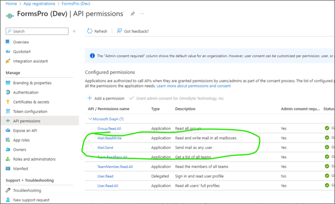This screenshot has height=204, width=335.
Task: Click the Configured permissions heading
Action: click(110, 72)
